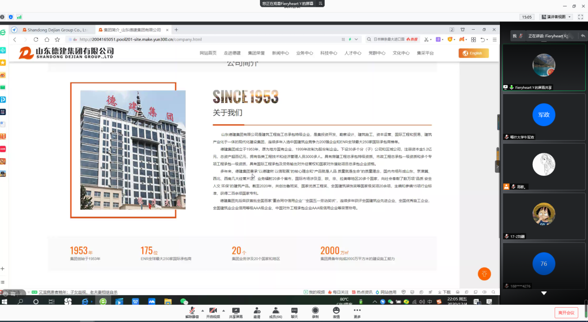
Task: Switch to the 集团简介 browser tab
Action: coord(133,30)
